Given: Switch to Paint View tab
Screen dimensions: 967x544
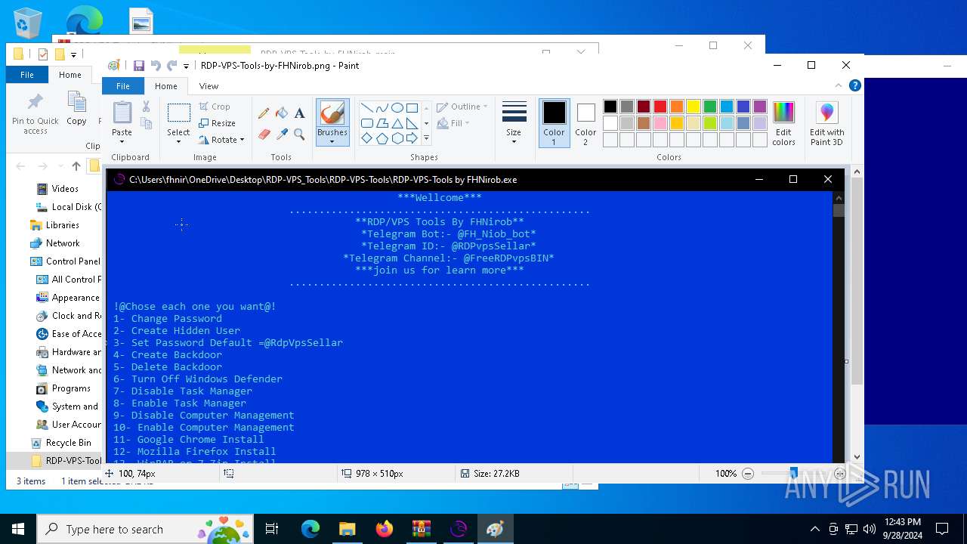Looking at the screenshot, I should click(209, 86).
